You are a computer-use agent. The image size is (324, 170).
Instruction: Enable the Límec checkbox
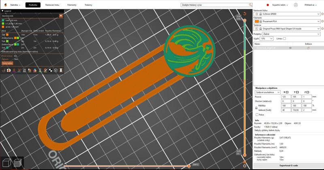click(284, 39)
